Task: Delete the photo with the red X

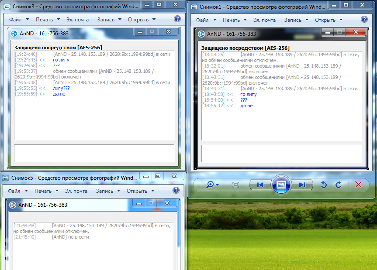Action: [x=358, y=185]
